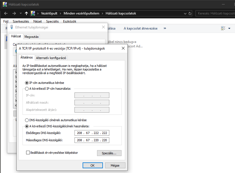Choose DNS-kiszolgáló címének automatikus kérése
This screenshot has height=173, width=235.
click(x=27, y=120)
